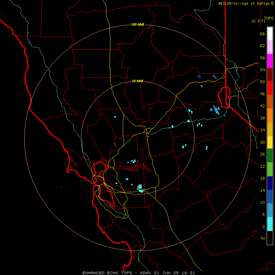Click the "[K FT]" units label
Image resolution: width=275 pixels, height=275 pixels.
[x=258, y=21]
